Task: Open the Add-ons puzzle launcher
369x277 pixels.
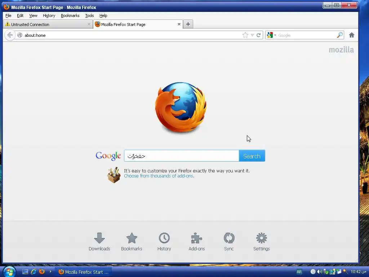Action: 197,241
